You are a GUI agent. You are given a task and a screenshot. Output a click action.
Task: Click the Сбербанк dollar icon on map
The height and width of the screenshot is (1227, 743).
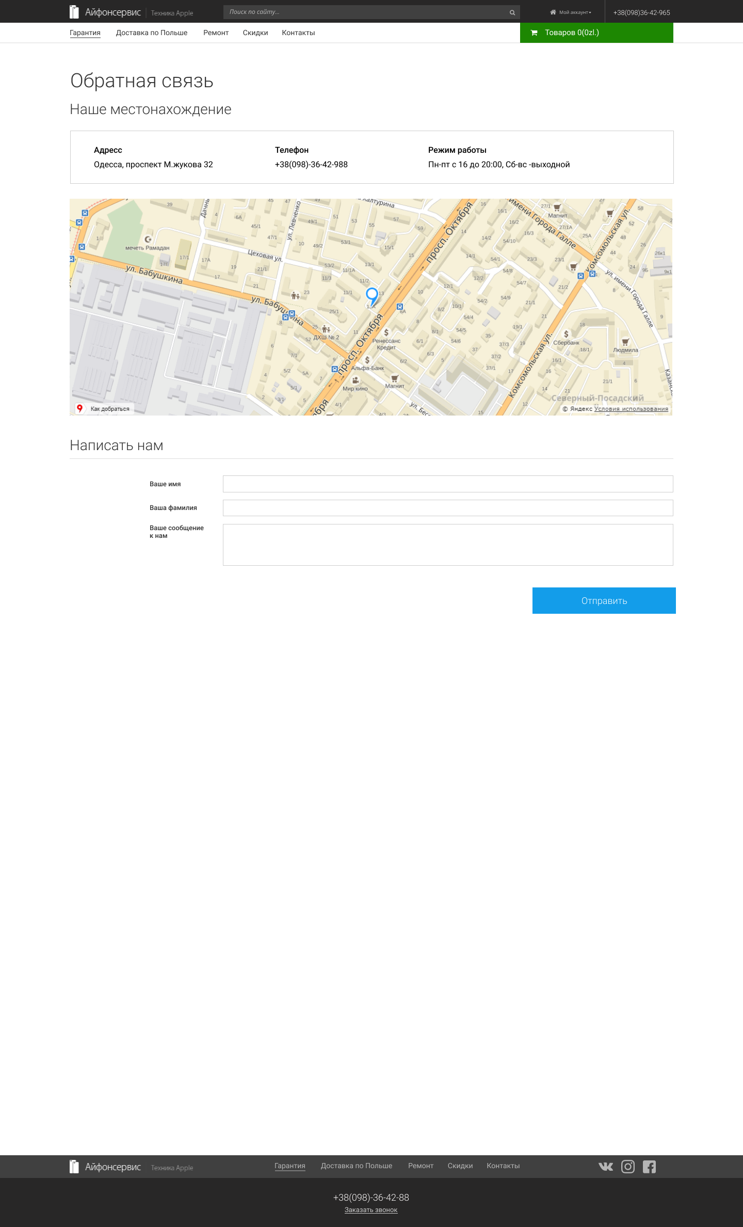566,334
